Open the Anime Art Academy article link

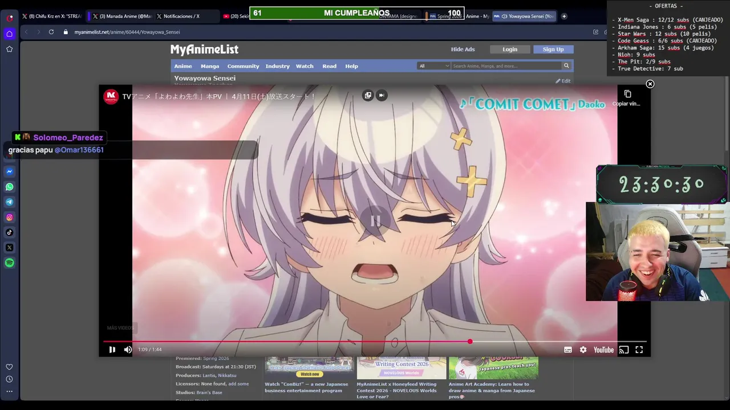pos(492,390)
